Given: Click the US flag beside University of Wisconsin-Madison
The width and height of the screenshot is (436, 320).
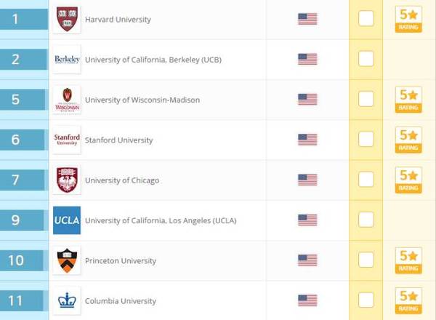Looking at the screenshot, I should (307, 100).
